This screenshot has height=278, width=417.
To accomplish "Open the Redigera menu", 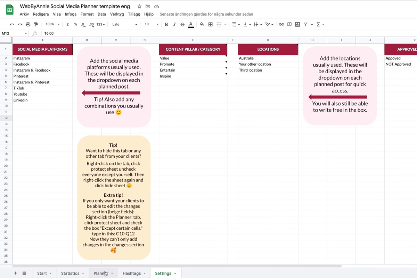I will (41, 14).
